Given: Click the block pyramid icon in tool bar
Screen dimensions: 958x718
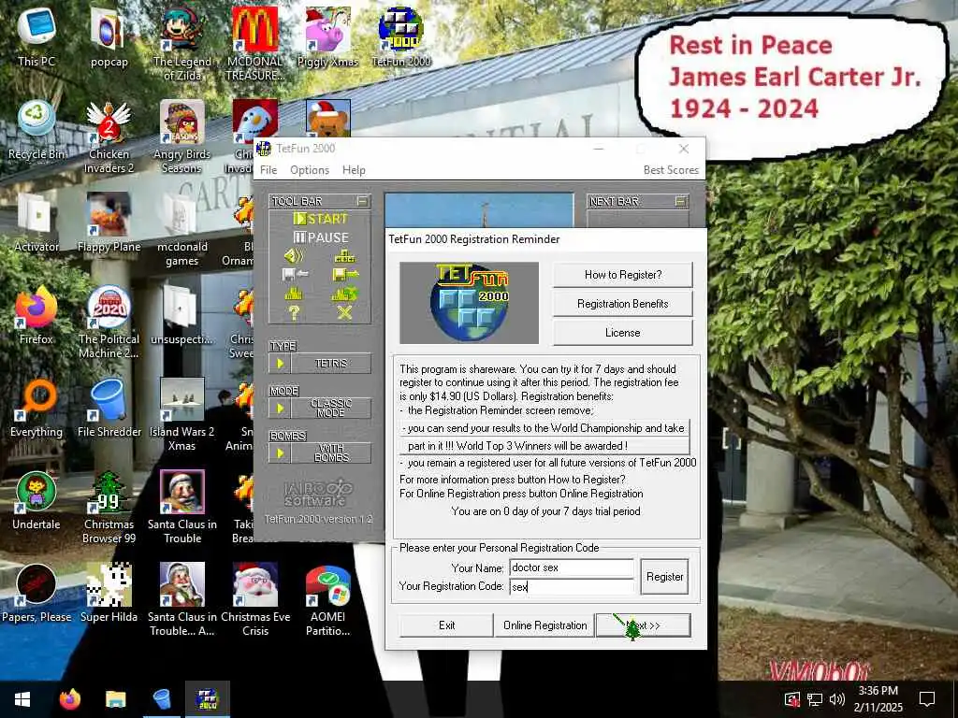Looking at the screenshot, I should pos(344,256).
